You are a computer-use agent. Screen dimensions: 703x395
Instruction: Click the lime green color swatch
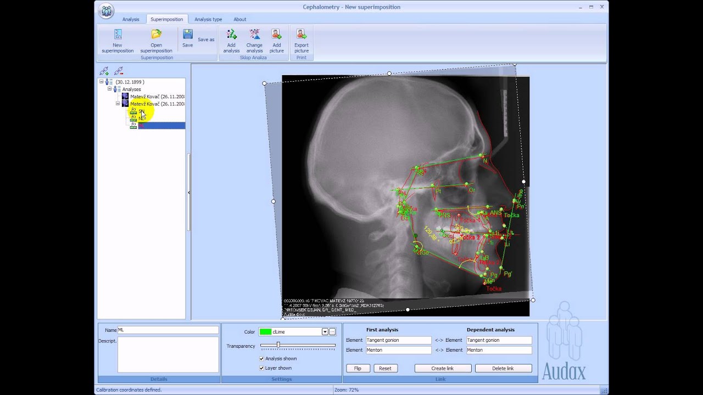pos(266,332)
